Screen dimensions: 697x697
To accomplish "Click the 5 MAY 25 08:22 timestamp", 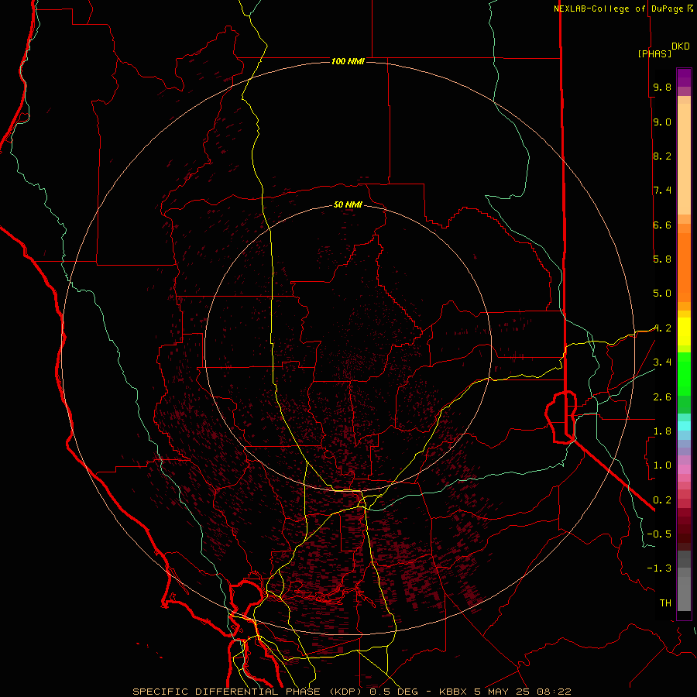I will (523, 692).
